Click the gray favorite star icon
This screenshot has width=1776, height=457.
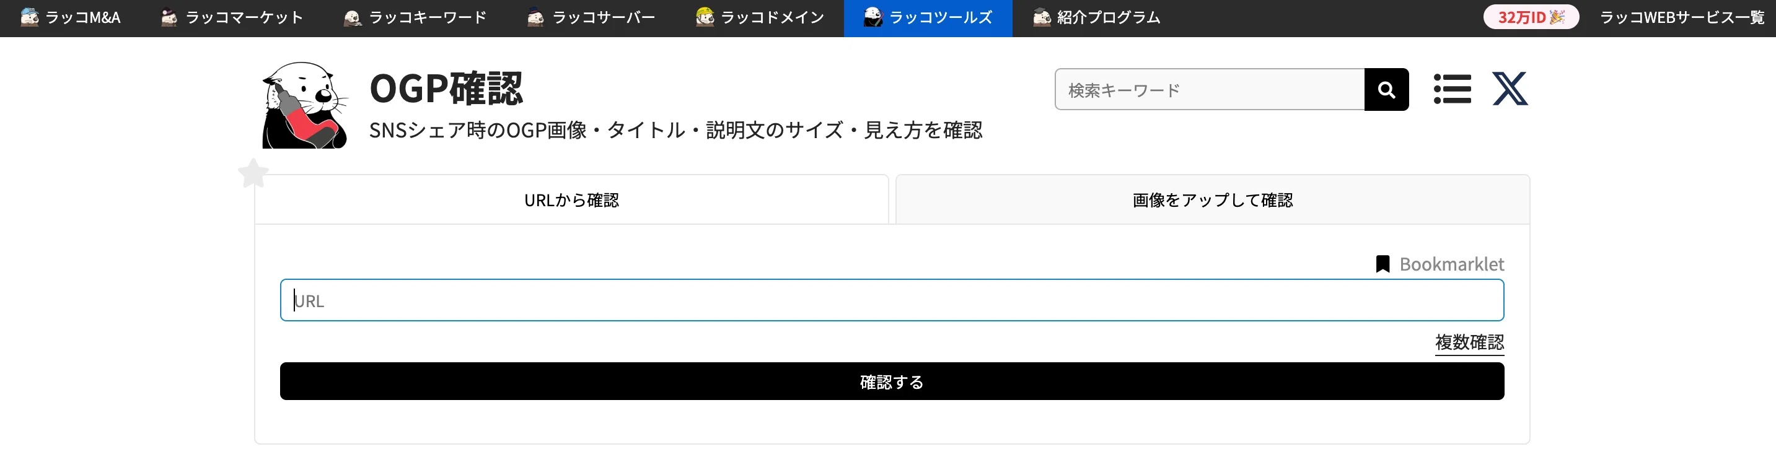(253, 173)
